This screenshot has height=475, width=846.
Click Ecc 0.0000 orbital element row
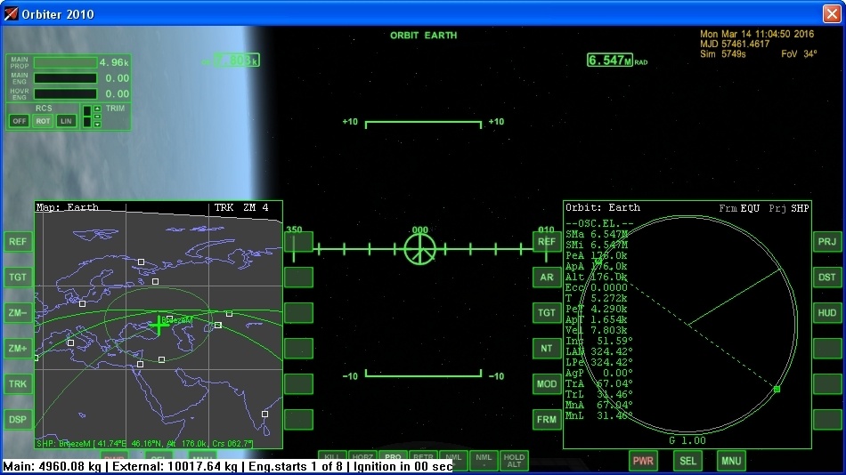point(596,287)
